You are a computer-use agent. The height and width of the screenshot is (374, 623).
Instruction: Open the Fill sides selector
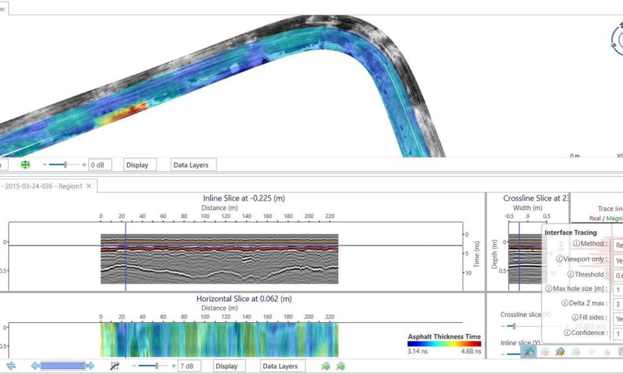click(x=618, y=318)
